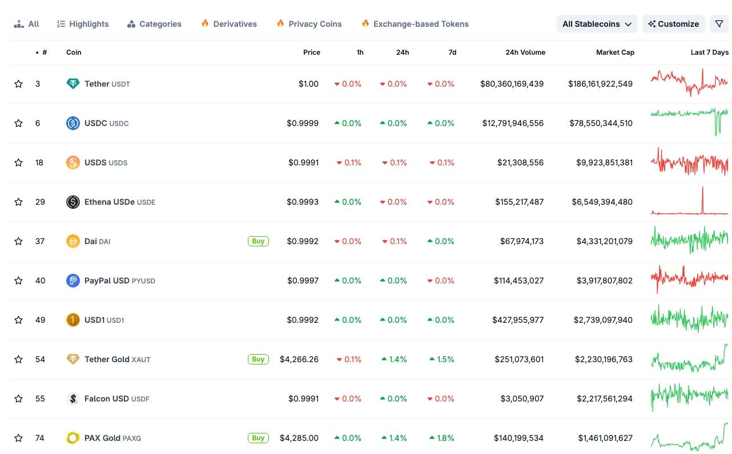Click the Falcon USD coin name

tap(107, 399)
